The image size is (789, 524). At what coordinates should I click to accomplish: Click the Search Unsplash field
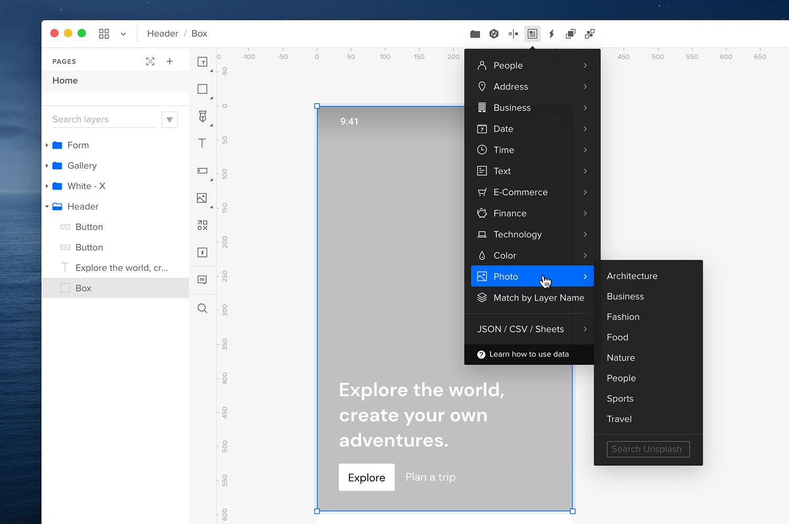[x=648, y=449]
